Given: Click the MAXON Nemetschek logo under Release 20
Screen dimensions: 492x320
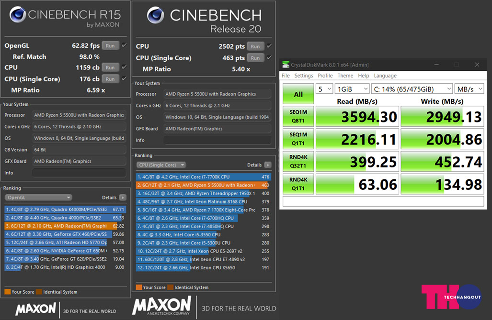Looking at the screenshot, I should click(x=161, y=306).
